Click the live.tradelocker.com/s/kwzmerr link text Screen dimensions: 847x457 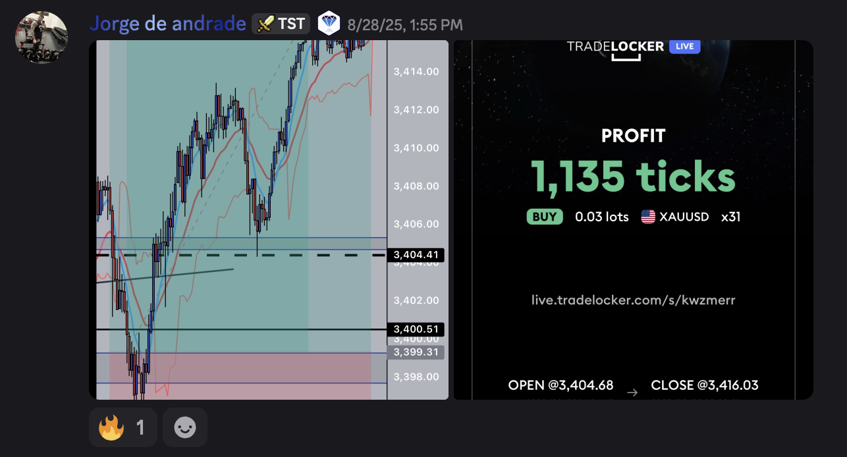coord(634,300)
